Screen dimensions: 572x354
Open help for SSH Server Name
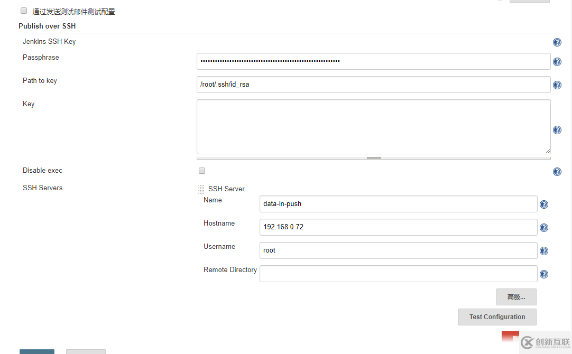543,204
